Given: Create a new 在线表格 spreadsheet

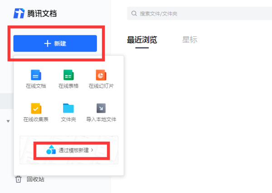Looking at the screenshot, I should pos(68,79).
